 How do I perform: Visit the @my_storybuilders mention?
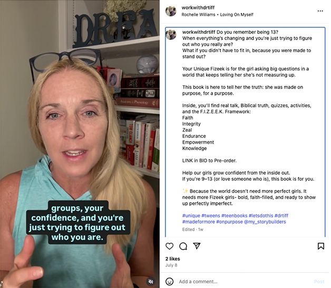point(265,222)
